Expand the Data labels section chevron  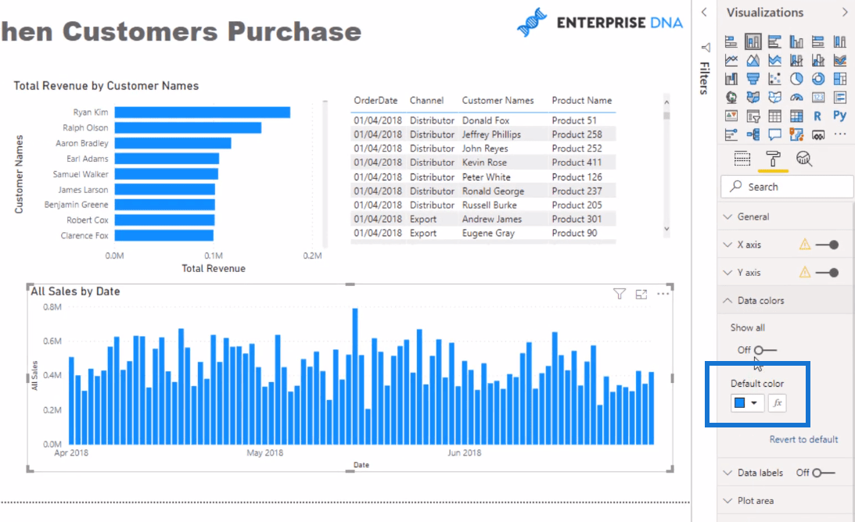(x=727, y=473)
